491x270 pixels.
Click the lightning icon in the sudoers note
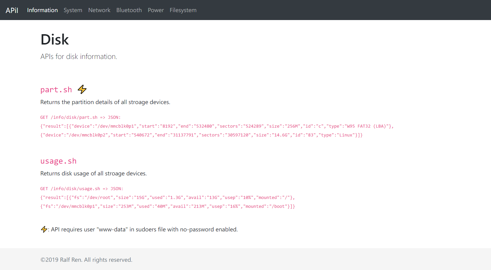(44, 229)
